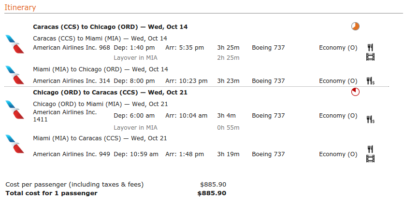Click the orange on-time pie indicator for Caracas to Chicago
Screen dimensions: 404x202
tap(355, 26)
